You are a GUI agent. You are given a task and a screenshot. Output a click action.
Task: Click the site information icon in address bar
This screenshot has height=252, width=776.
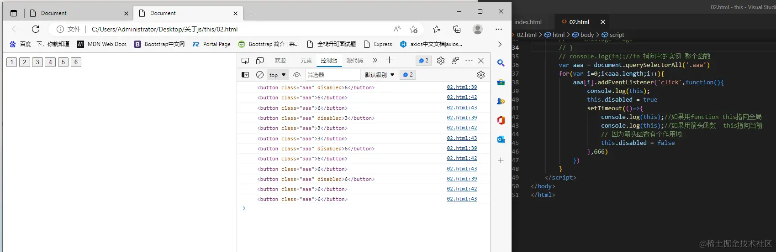pos(60,29)
